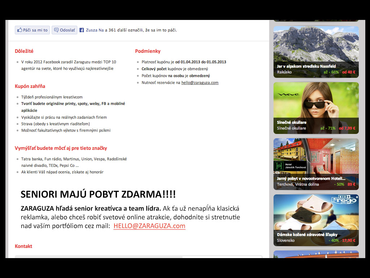Open Zusza Na profile link
370x278 pixels.
[x=95, y=30]
